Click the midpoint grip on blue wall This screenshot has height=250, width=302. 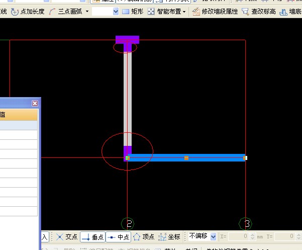point(186,158)
